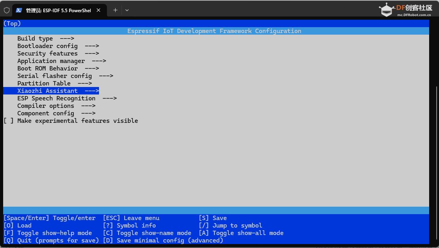Select the ESP-IDF 5.5 PowerShell tab
The height and width of the screenshot is (248, 439).
click(x=58, y=10)
